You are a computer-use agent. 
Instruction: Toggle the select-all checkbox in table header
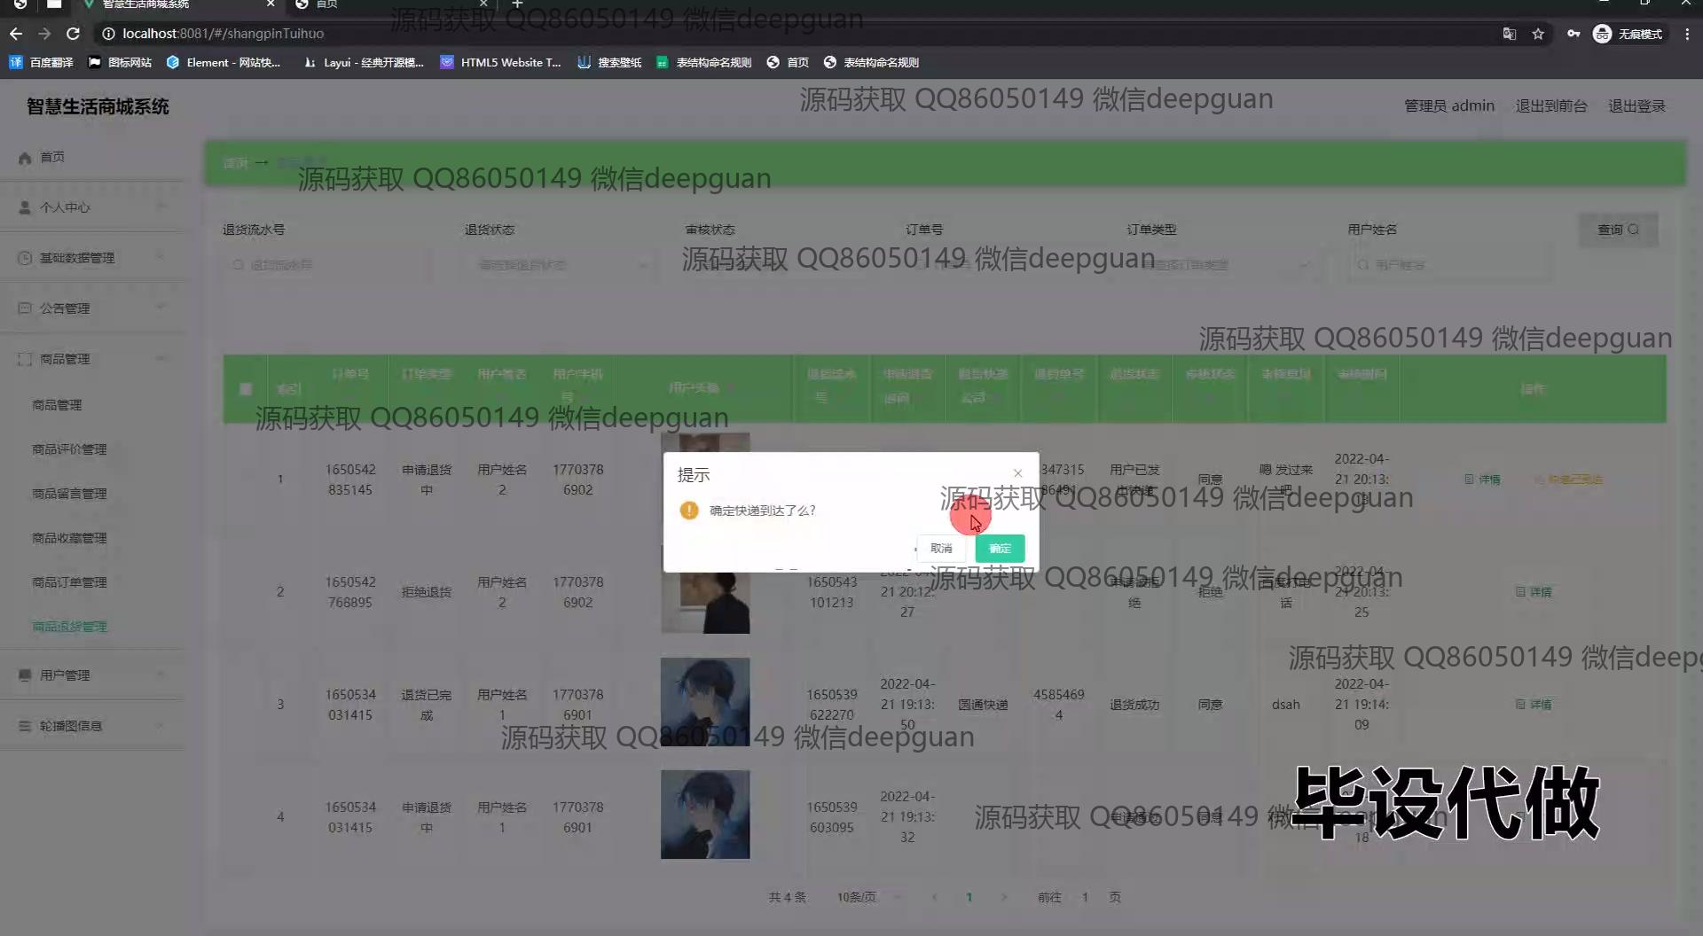[x=246, y=388]
